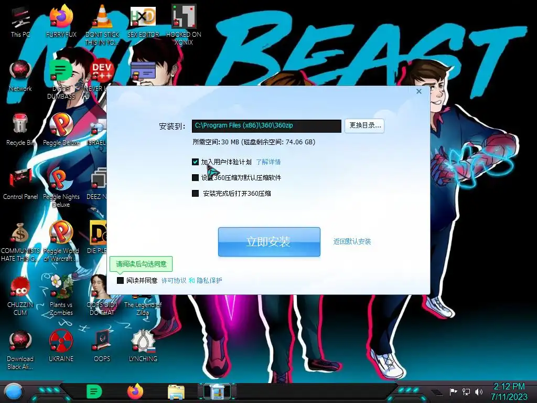Select the Peggle World of Warcraft shortcut
This screenshot has height=403, width=537.
coord(61,242)
